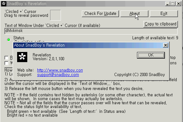Click the support@snadboy.com email link
The height and width of the screenshot is (122, 183).
(58, 75)
